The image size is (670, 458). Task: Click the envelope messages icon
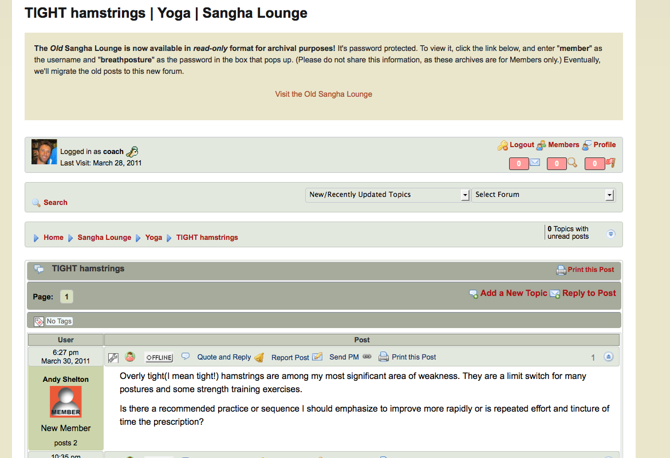[535, 163]
